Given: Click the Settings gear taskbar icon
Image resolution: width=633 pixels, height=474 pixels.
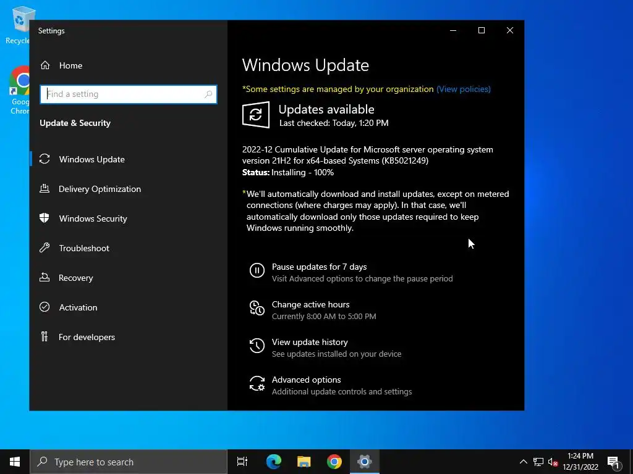Looking at the screenshot, I should tap(364, 462).
